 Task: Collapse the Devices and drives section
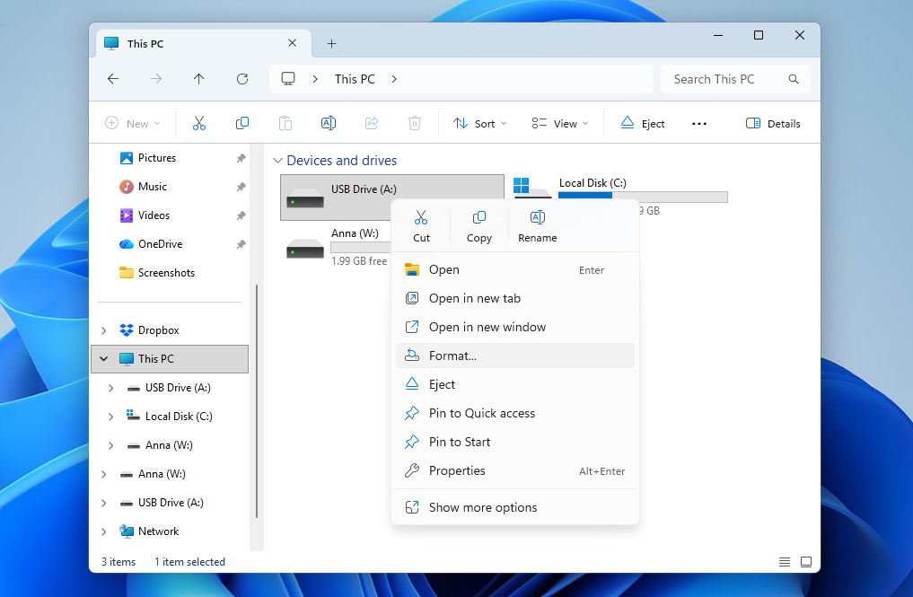[x=278, y=161]
